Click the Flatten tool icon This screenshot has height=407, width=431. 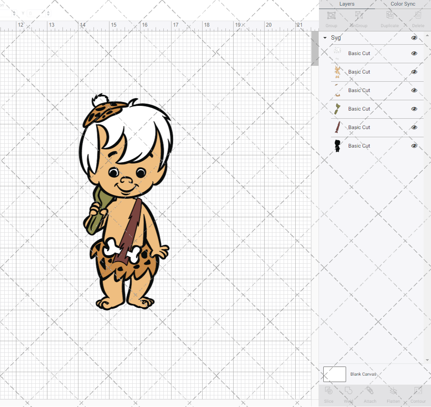393,391
